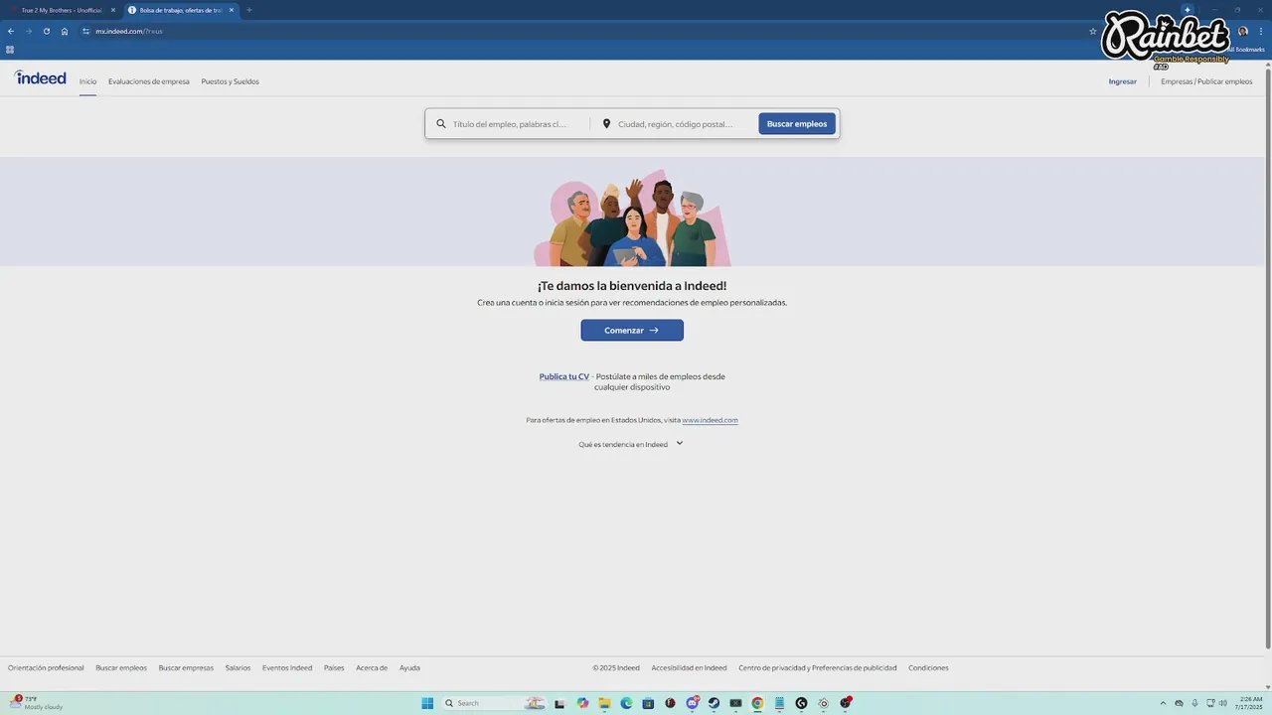This screenshot has height=715, width=1272.
Task: Open the apps grid in bookmarks bar
Action: pos(10,50)
